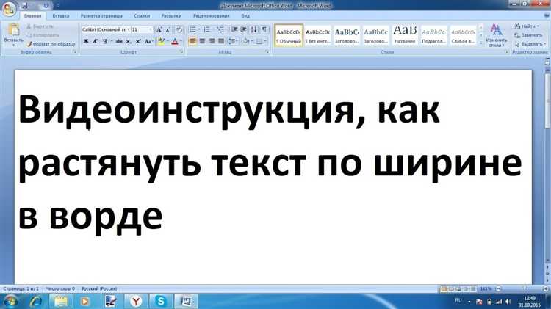
Task: Toggle italic formatting (К)
Action: pos(96,41)
